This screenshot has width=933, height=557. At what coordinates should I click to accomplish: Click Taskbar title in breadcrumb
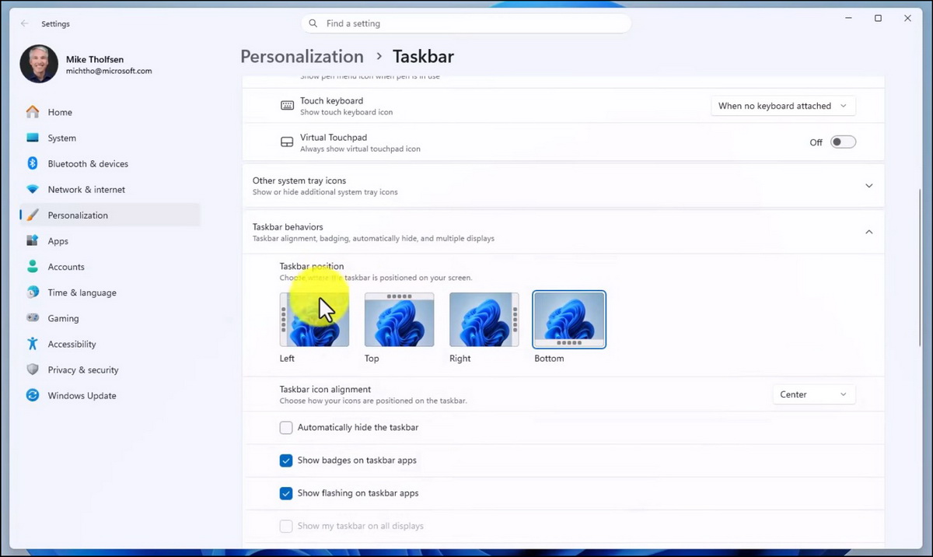coord(423,57)
